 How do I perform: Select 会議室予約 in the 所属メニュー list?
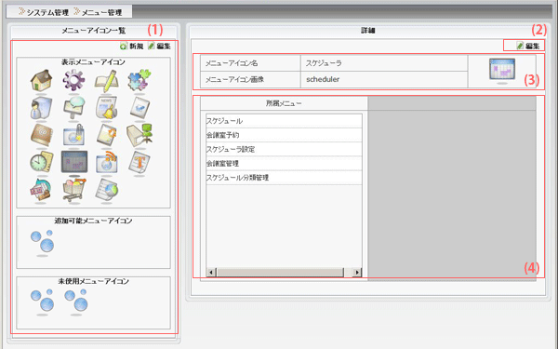point(284,135)
